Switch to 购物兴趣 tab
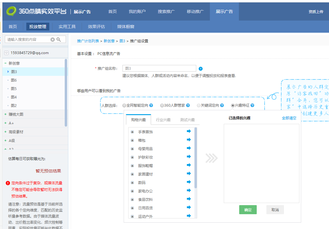The image size is (329, 229). (138, 120)
